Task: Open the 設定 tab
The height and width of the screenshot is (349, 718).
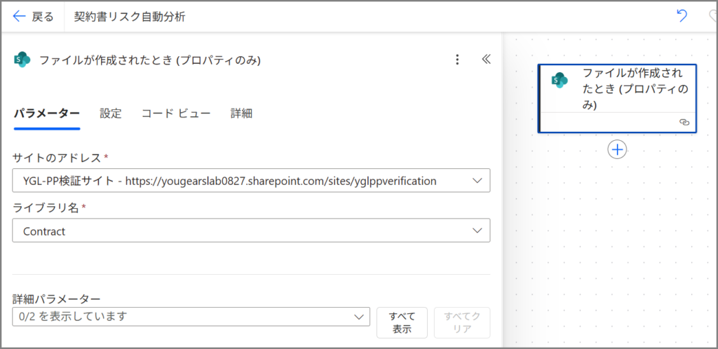Action: (111, 114)
